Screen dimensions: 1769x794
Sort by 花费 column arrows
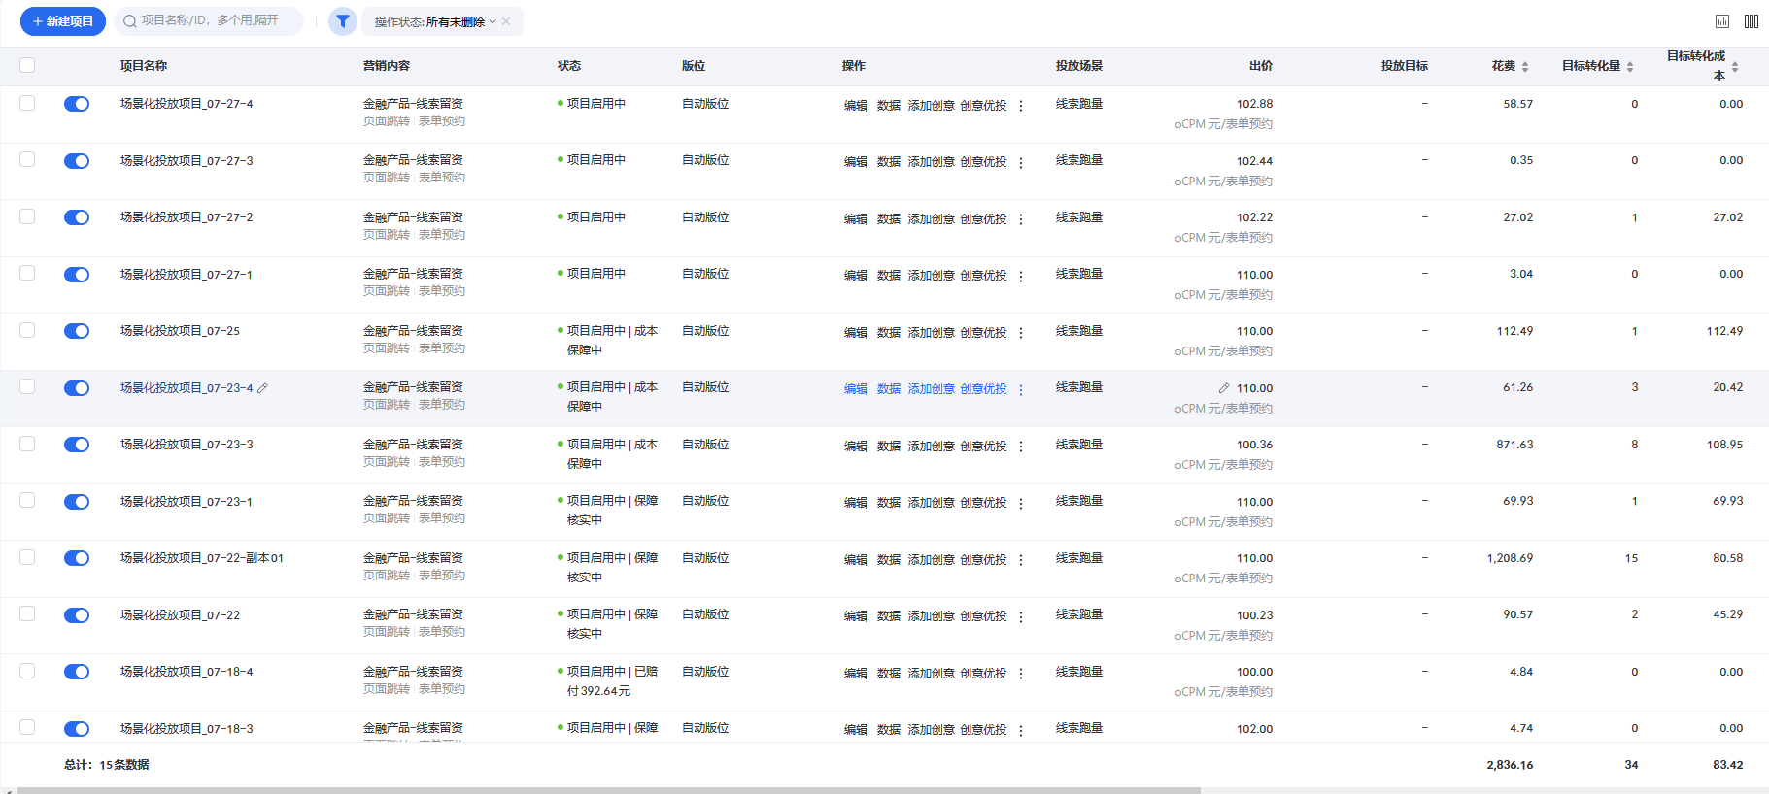1525,67
